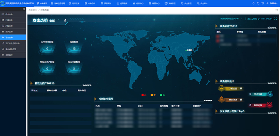Click the 态势展示 breadcrumb link
The width and height of the screenshot is (280, 136).
click(x=33, y=10)
